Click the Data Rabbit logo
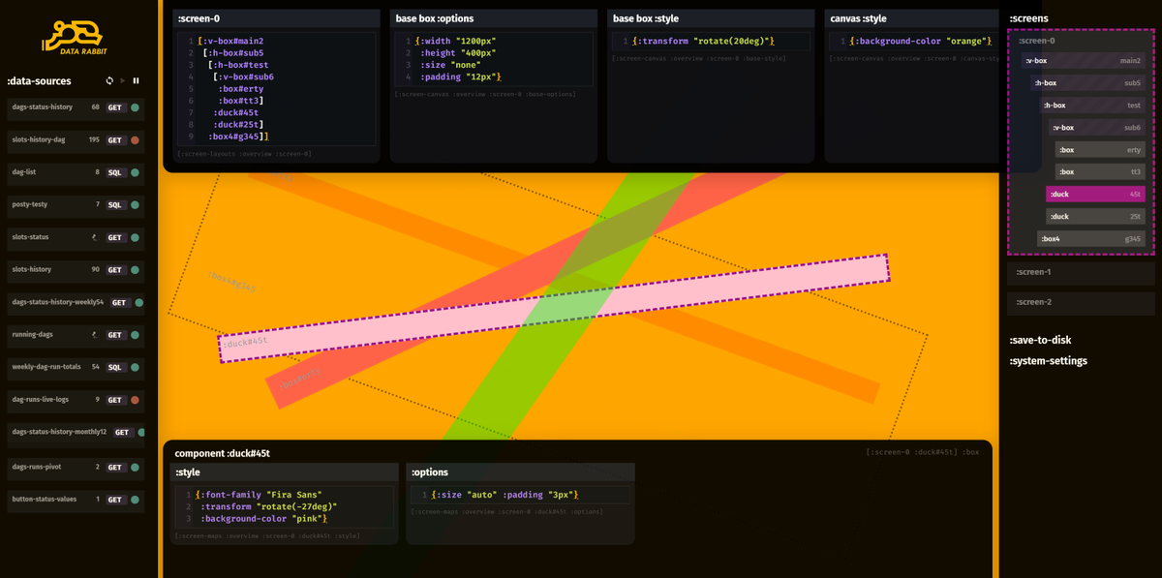Viewport: 1162px width, 578px height. 74,37
